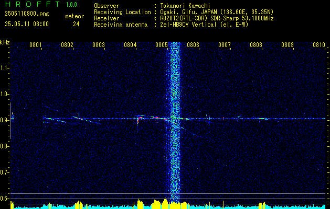This screenshot has width=330, height=209.
Task: Click the Observer field label
Action: point(107,6)
